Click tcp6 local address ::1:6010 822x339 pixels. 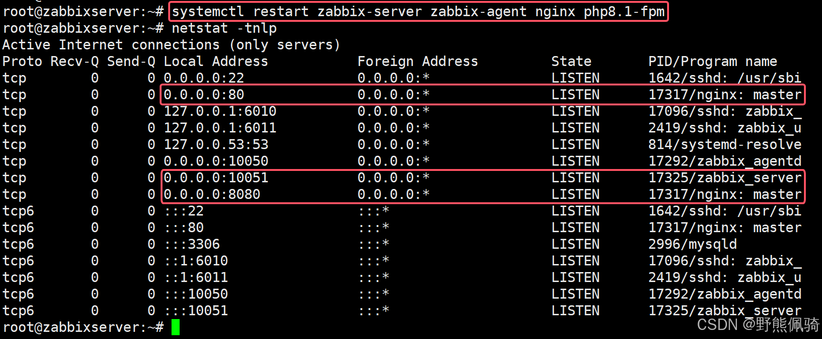point(196,261)
